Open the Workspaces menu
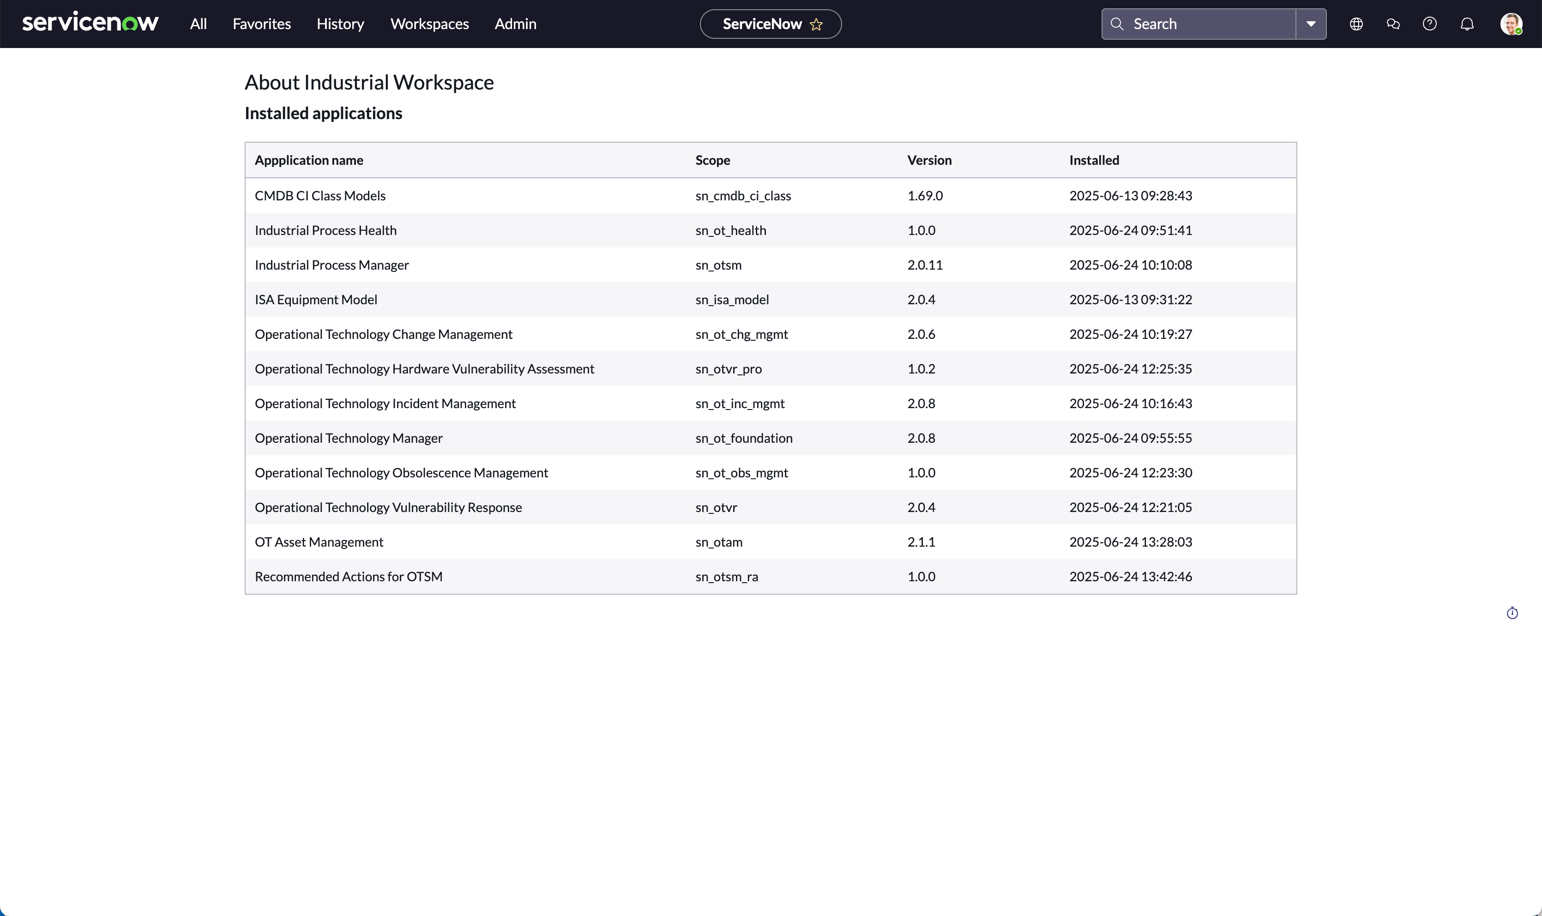 pyautogui.click(x=429, y=24)
